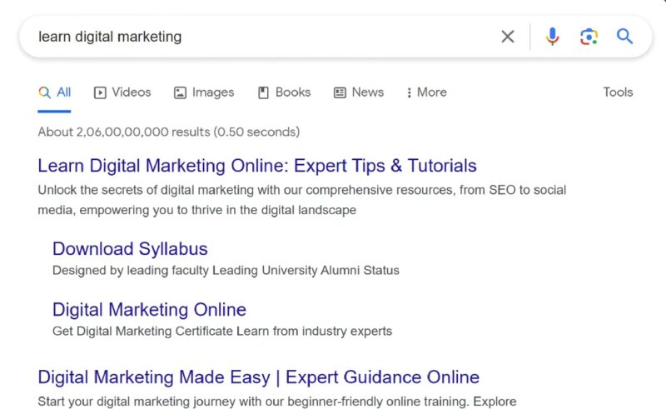
Task: Follow the Download Syllabus link
Action: [x=130, y=248]
